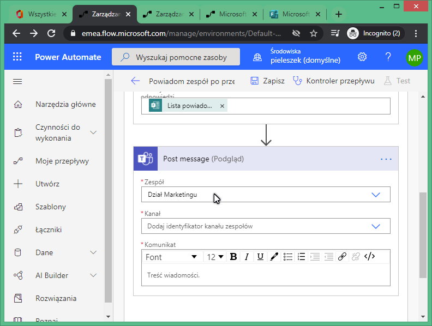The height and width of the screenshot is (326, 432).
Task: Open the Kontroler przepływu checker
Action: (x=333, y=81)
